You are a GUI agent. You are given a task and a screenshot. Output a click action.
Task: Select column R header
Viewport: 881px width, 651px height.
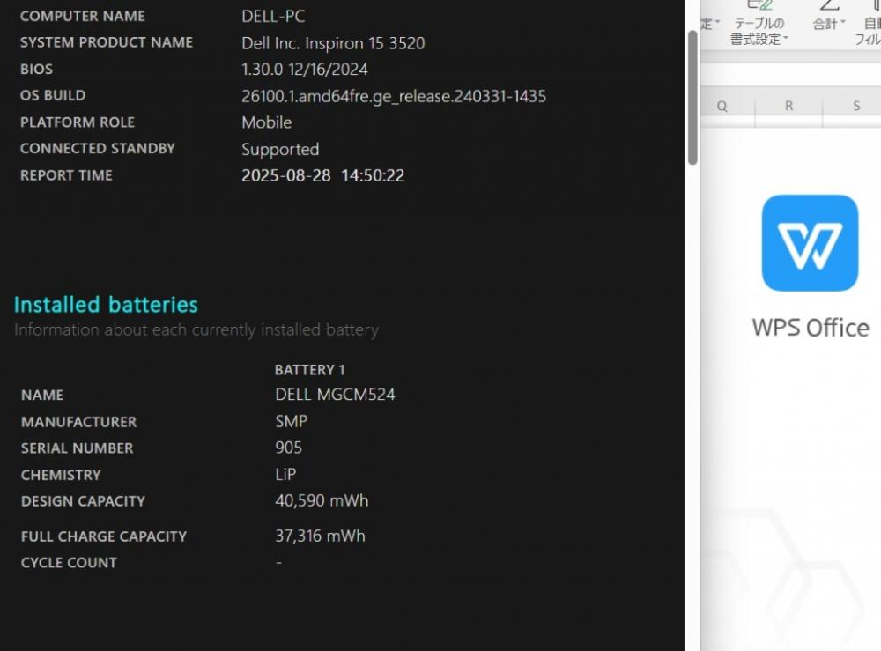coord(788,106)
